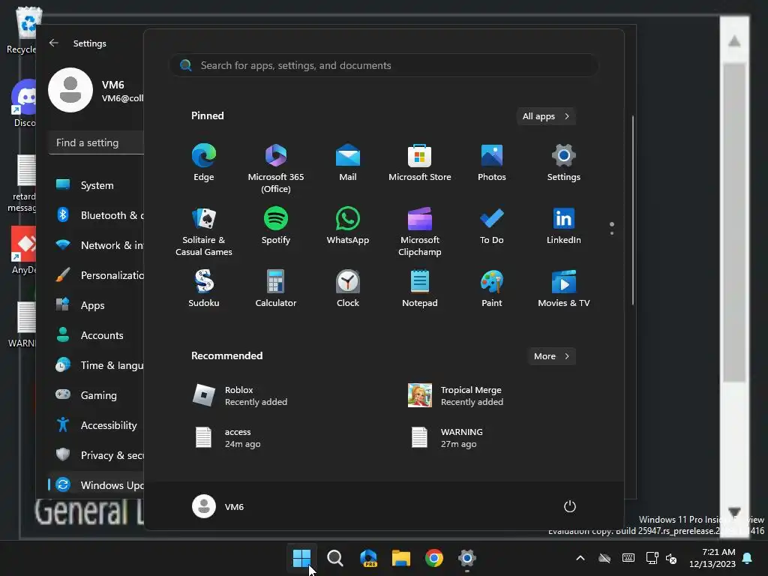768x576 pixels.
Task: Launch Solitaire & Casual Games
Action: 204,232
